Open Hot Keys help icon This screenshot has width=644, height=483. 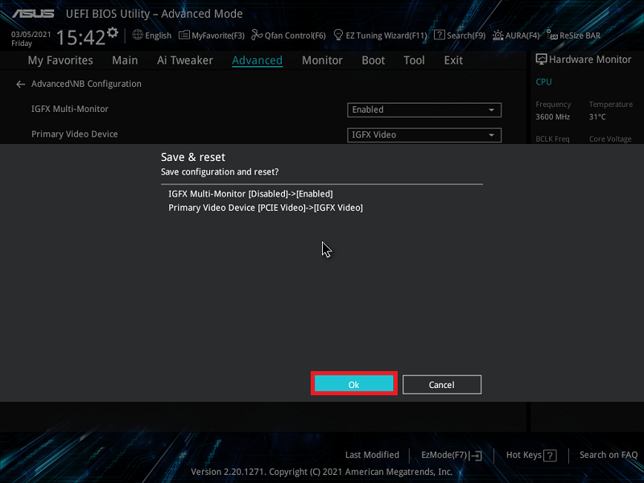(550, 456)
